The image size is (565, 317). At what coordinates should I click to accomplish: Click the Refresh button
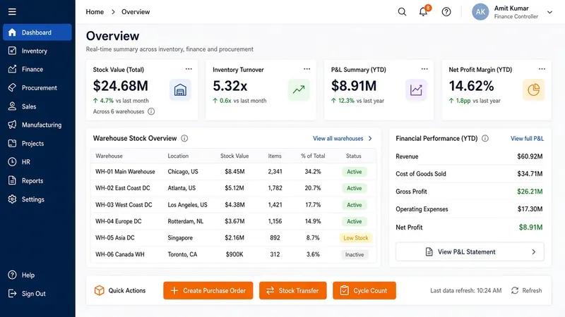tap(526, 290)
